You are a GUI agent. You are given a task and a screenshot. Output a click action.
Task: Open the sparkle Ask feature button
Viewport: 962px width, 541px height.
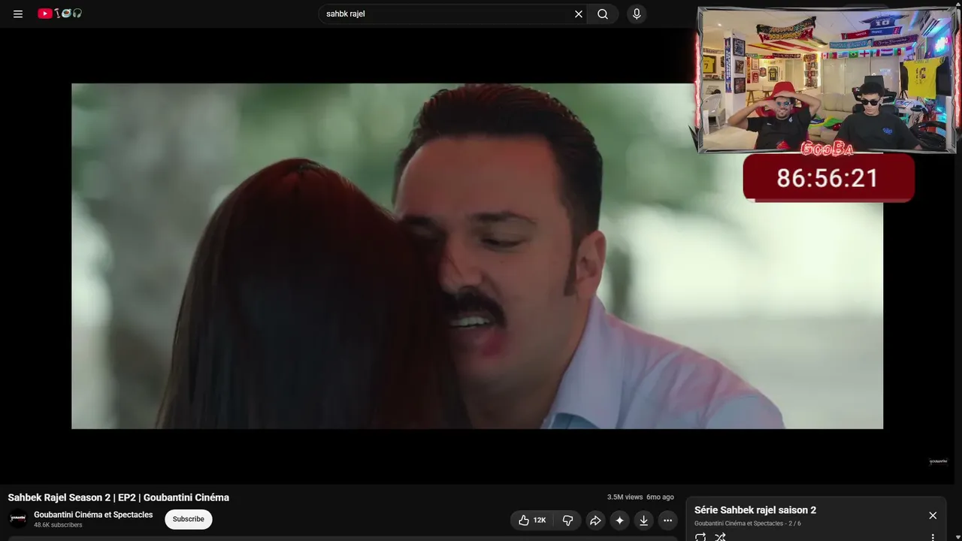(x=619, y=520)
